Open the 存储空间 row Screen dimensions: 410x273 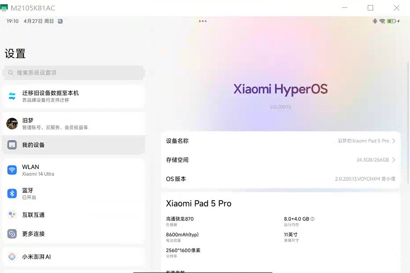[x=280, y=160]
